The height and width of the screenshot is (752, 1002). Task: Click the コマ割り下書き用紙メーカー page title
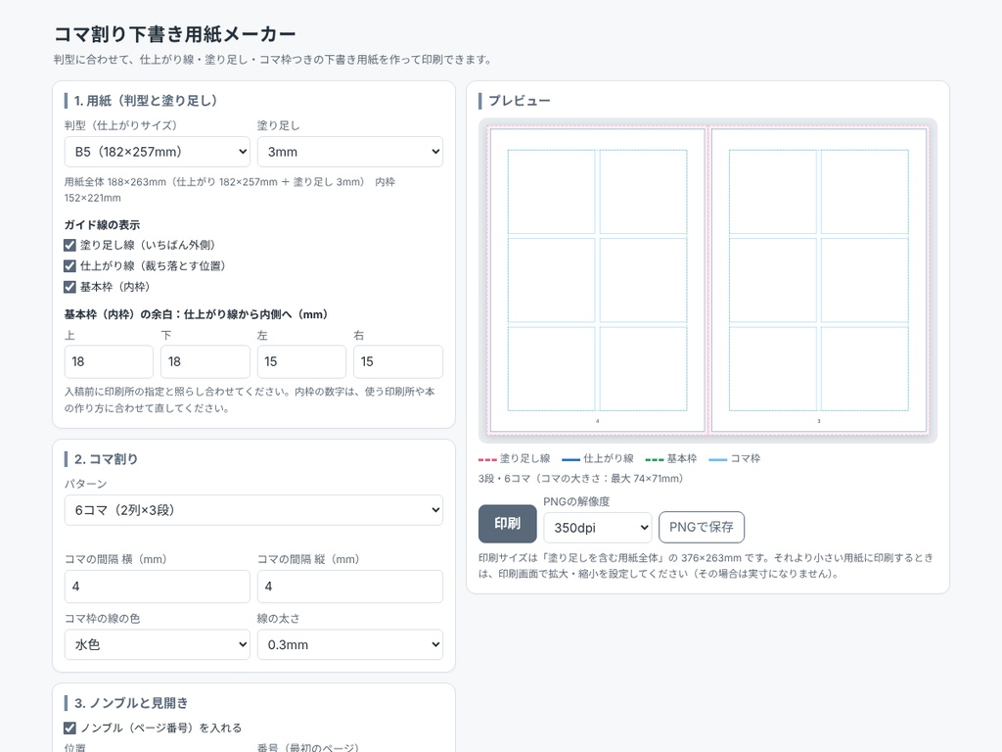pos(174,34)
